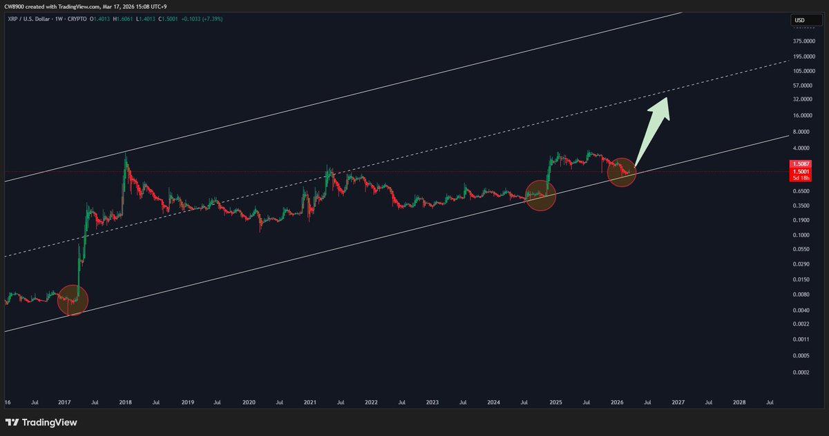Click the change value +0.1033 (+7.39%)
829x436 pixels.
202,19
